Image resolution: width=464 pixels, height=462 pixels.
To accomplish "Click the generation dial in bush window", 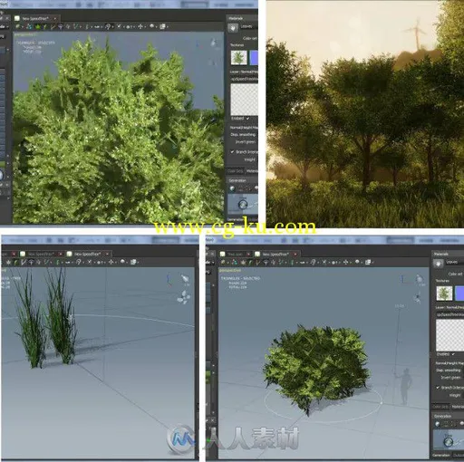I will [x=449, y=442].
